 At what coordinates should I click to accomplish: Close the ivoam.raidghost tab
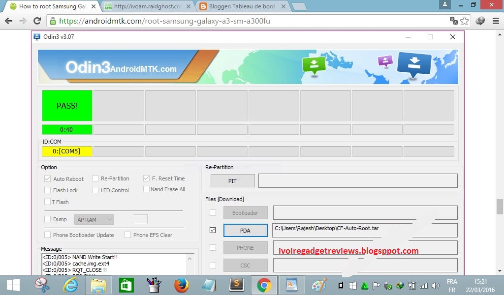[189, 6]
